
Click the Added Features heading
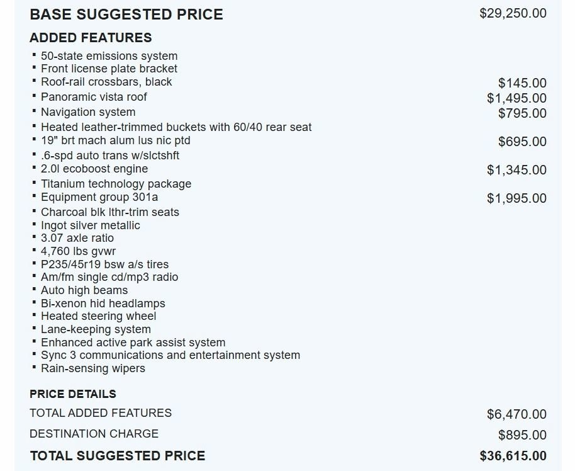(91, 38)
